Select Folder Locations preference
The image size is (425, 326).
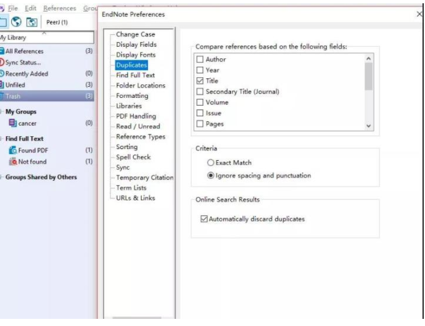[x=141, y=86]
